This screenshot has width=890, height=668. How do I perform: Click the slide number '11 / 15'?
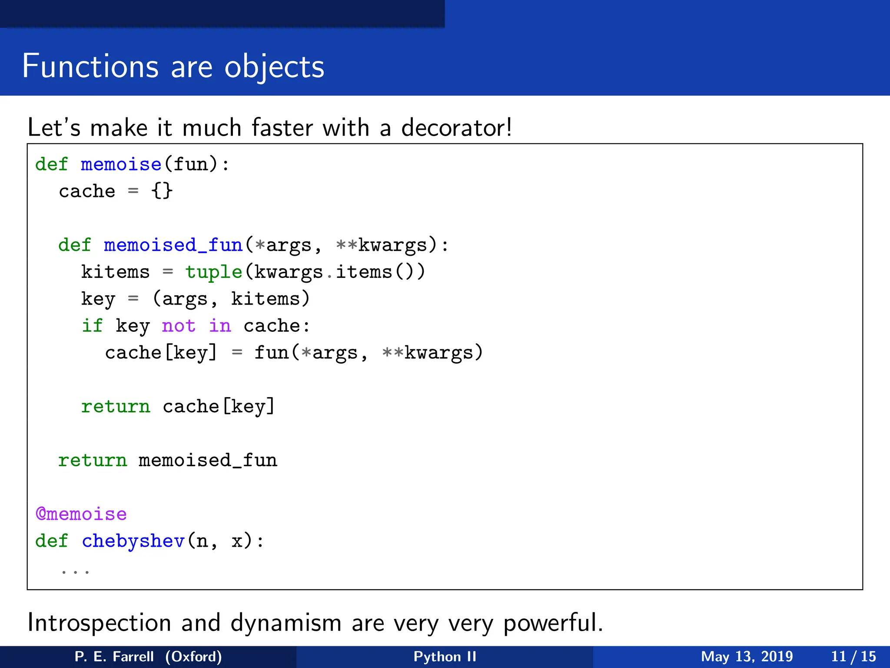pos(853,656)
